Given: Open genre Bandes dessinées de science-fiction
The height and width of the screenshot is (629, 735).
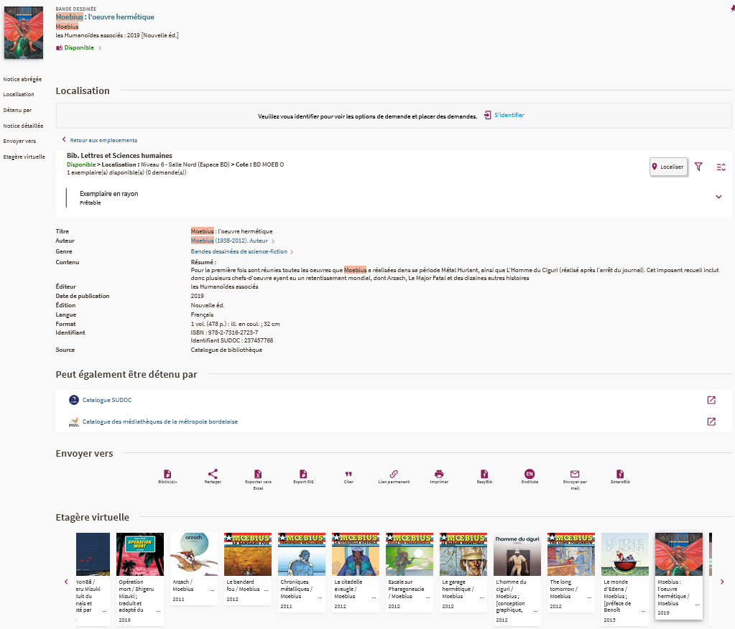Looking at the screenshot, I should 239,251.
